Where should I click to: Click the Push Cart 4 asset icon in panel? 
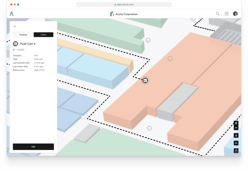(x=16, y=44)
